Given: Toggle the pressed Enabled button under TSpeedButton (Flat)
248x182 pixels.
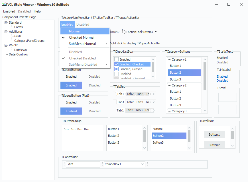Looking at the screenshot, I should tap(71, 111).
